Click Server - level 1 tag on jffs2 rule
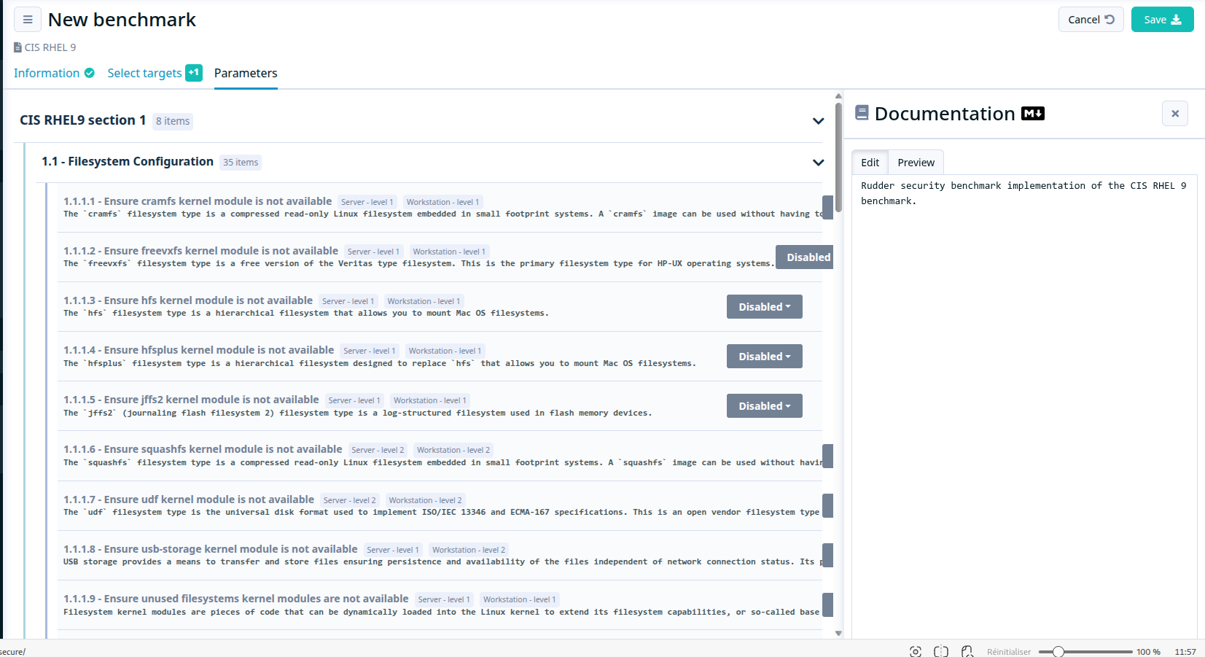 click(x=354, y=400)
